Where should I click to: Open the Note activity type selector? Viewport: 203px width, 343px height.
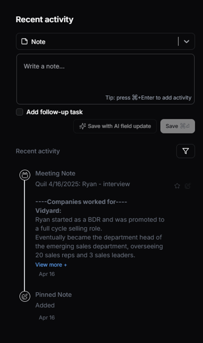click(105, 41)
